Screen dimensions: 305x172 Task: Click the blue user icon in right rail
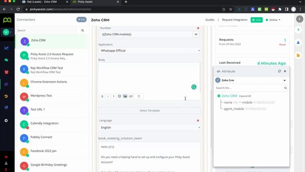click(298, 43)
